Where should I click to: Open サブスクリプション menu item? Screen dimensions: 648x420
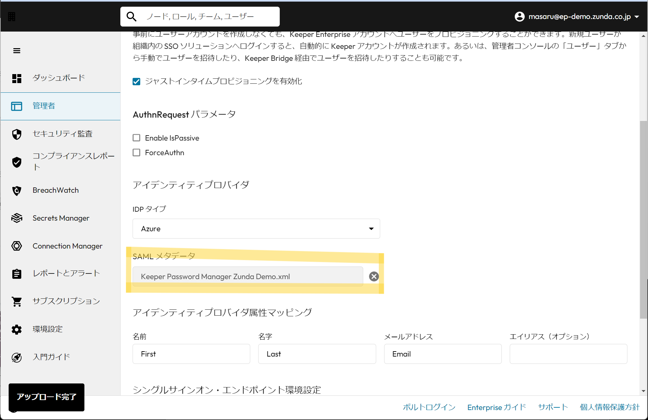pos(60,301)
